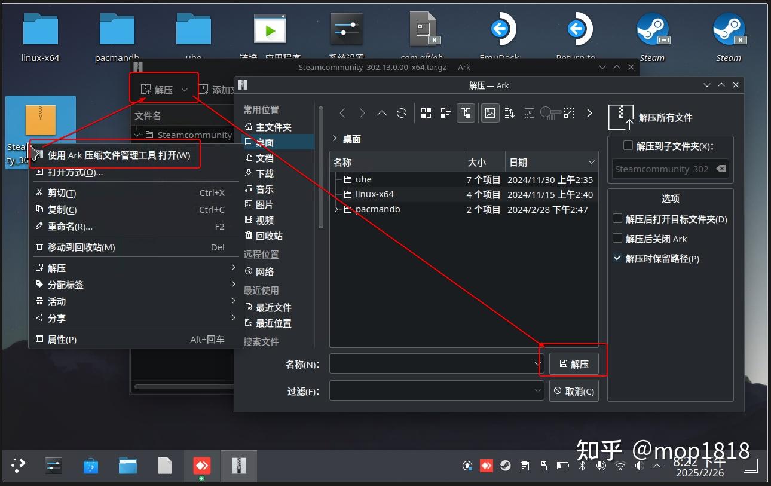Open the 名称 filename combo dropdown

pos(536,363)
